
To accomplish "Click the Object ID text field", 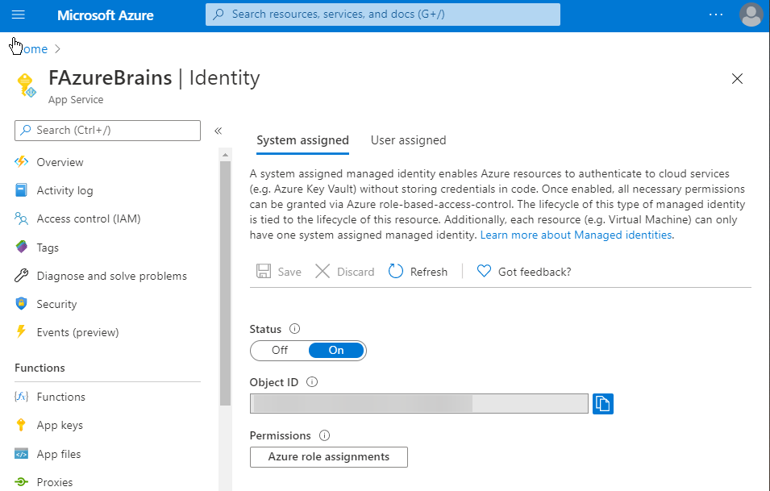I will pyautogui.click(x=419, y=404).
